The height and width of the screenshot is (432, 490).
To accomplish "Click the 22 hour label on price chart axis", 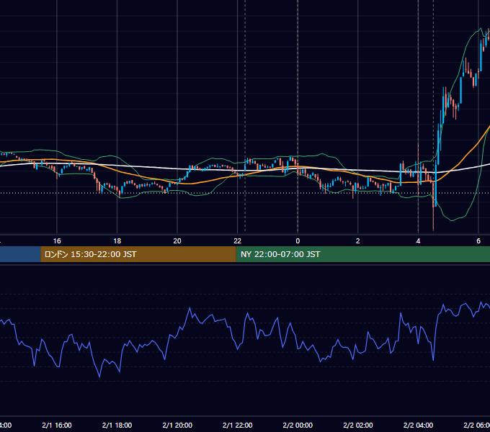I will 238,241.
